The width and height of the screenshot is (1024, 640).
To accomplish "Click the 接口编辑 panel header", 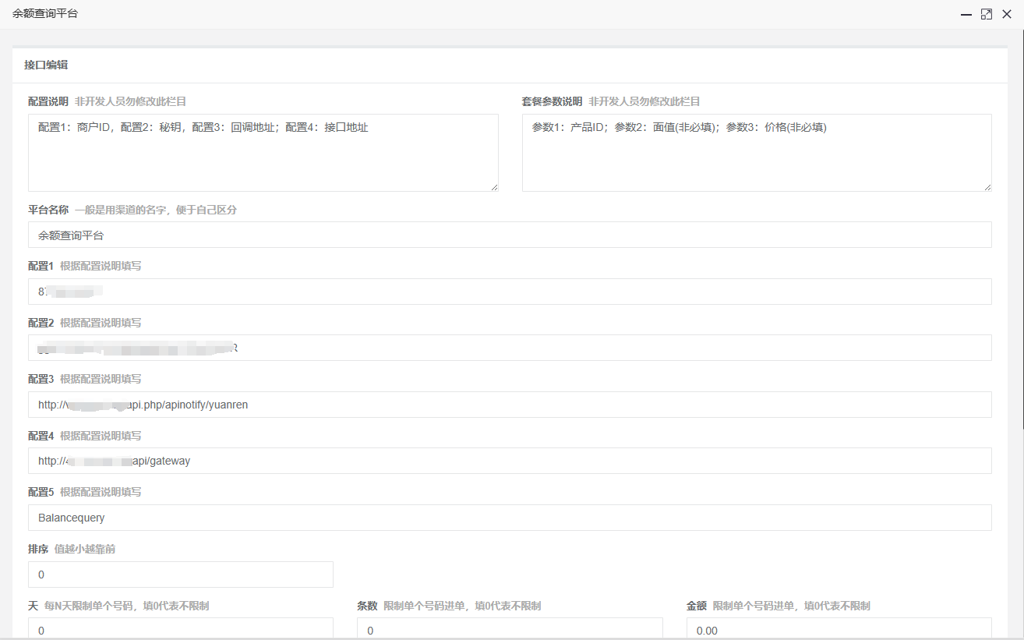I will pyautogui.click(x=47, y=65).
